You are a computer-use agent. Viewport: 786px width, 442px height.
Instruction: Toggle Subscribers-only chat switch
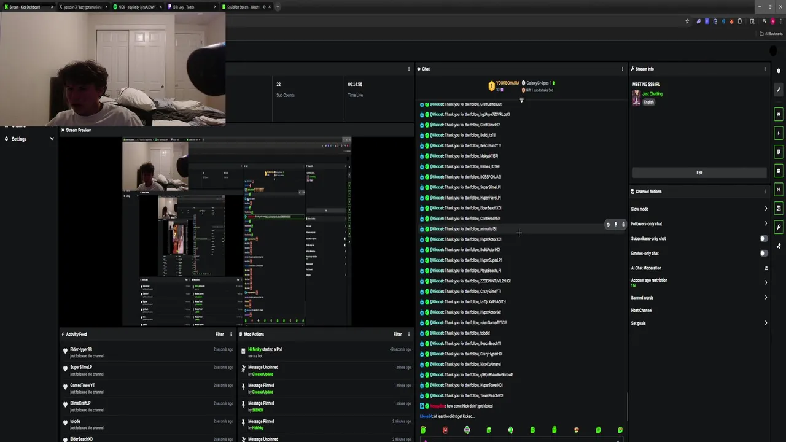[764, 239]
